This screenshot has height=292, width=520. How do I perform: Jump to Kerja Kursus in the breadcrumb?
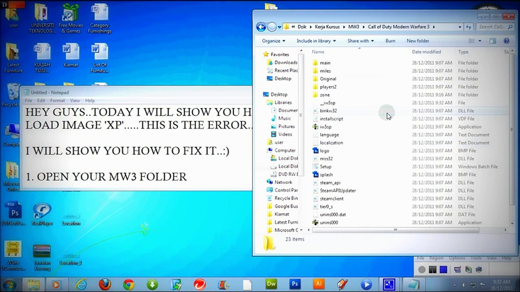click(x=328, y=27)
